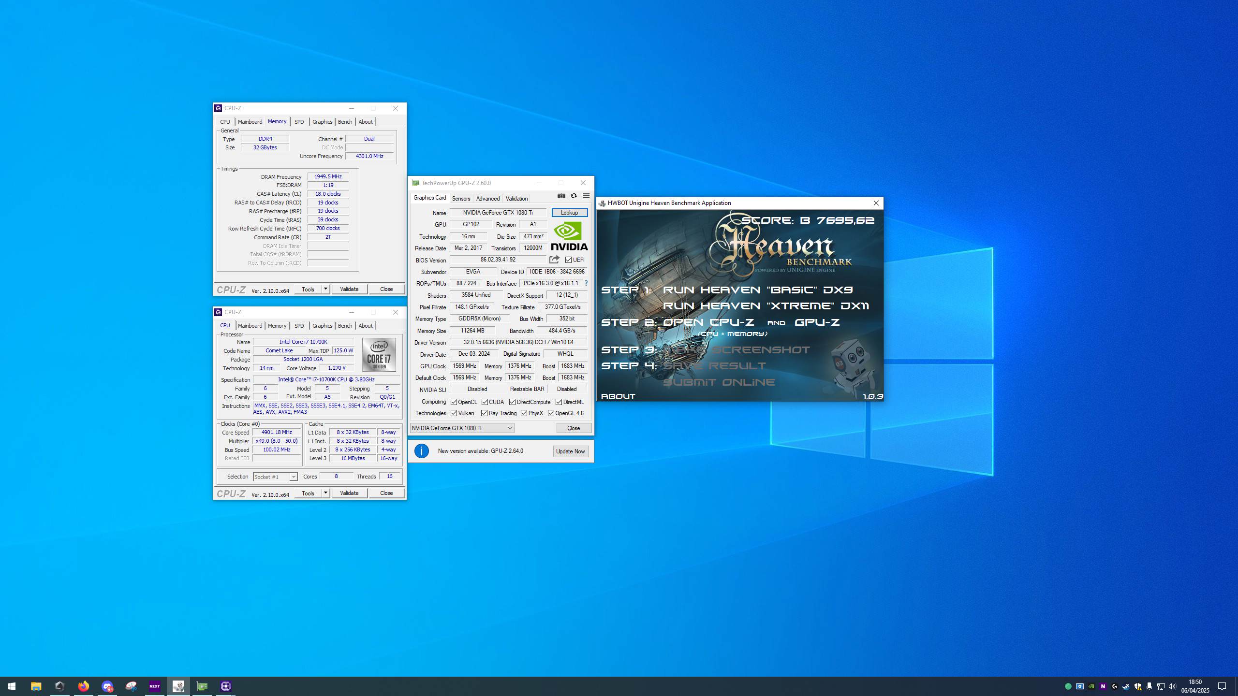Click the GPU-Z refresh icon
Screen dimensions: 1238x696
[x=574, y=196]
